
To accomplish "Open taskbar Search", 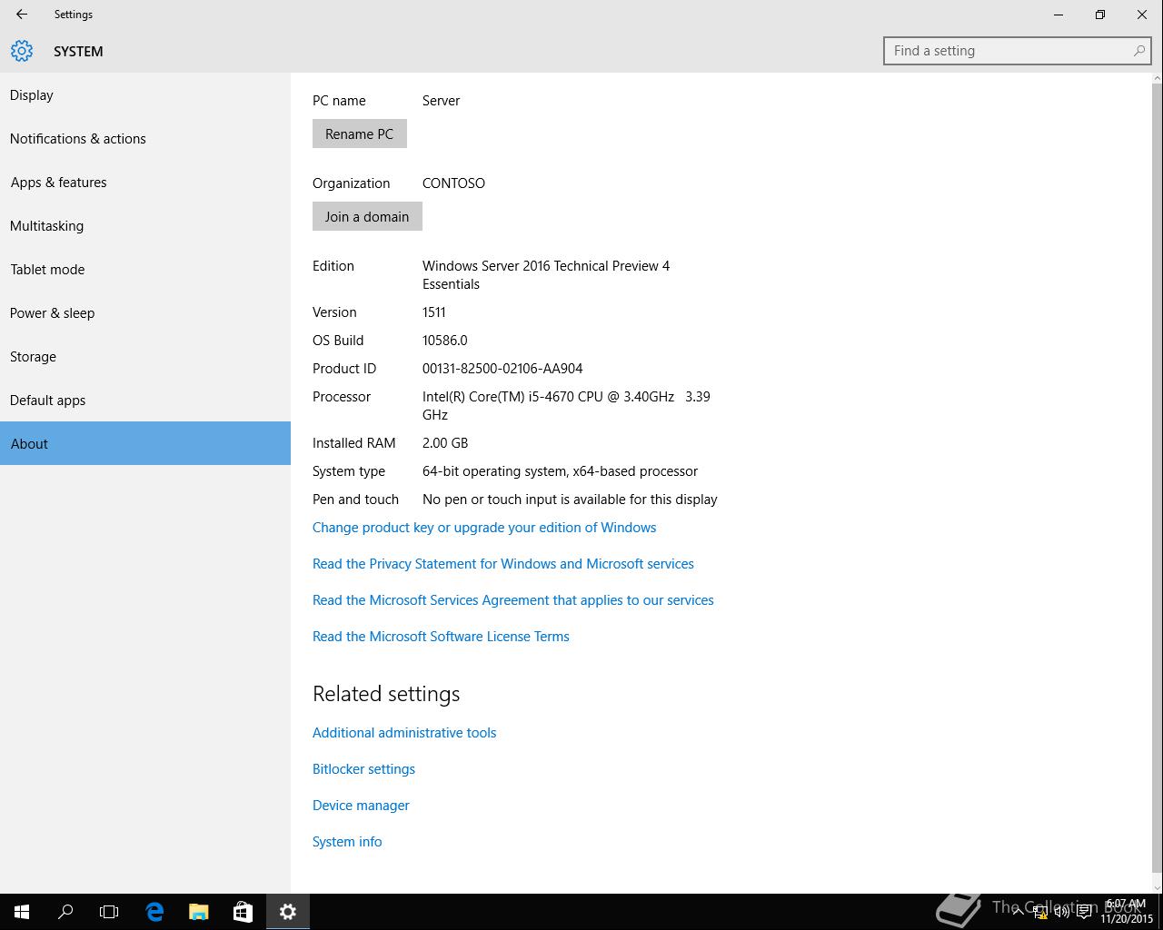I will [65, 912].
